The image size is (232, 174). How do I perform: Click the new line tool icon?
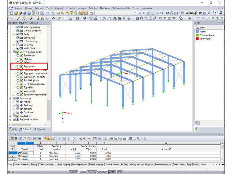tap(19, 18)
